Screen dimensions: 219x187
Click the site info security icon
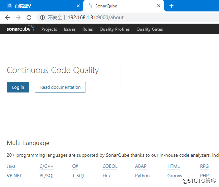click(x=42, y=17)
